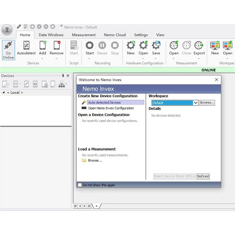
Task: Click Open in the Workspace ribbon group
Action: (x=227, y=48)
